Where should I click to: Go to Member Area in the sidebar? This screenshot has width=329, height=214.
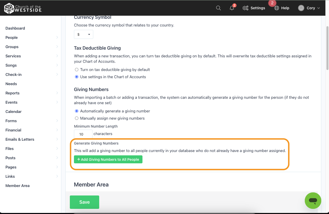click(17, 185)
